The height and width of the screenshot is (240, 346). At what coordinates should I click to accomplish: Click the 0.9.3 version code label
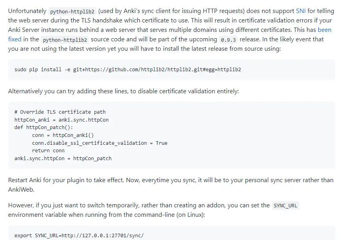click(x=228, y=40)
